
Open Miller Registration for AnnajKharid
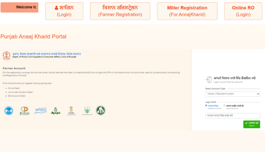tap(187, 11)
